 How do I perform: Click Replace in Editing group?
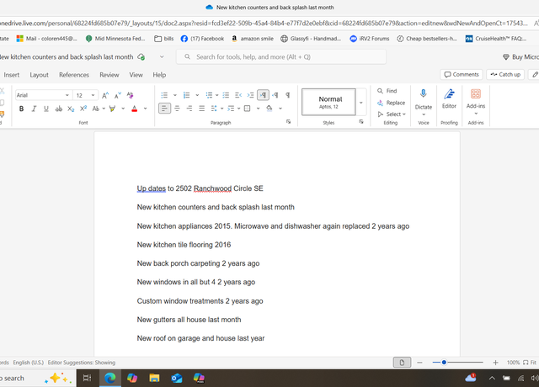pos(392,103)
